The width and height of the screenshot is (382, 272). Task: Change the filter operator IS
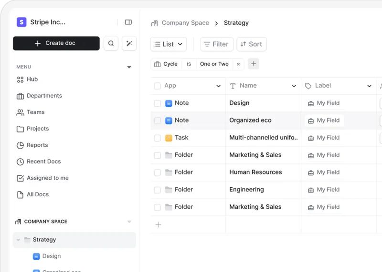pos(189,64)
